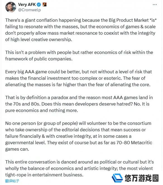Click the paragraph starting "This entire conversation"

(x=80, y=168)
